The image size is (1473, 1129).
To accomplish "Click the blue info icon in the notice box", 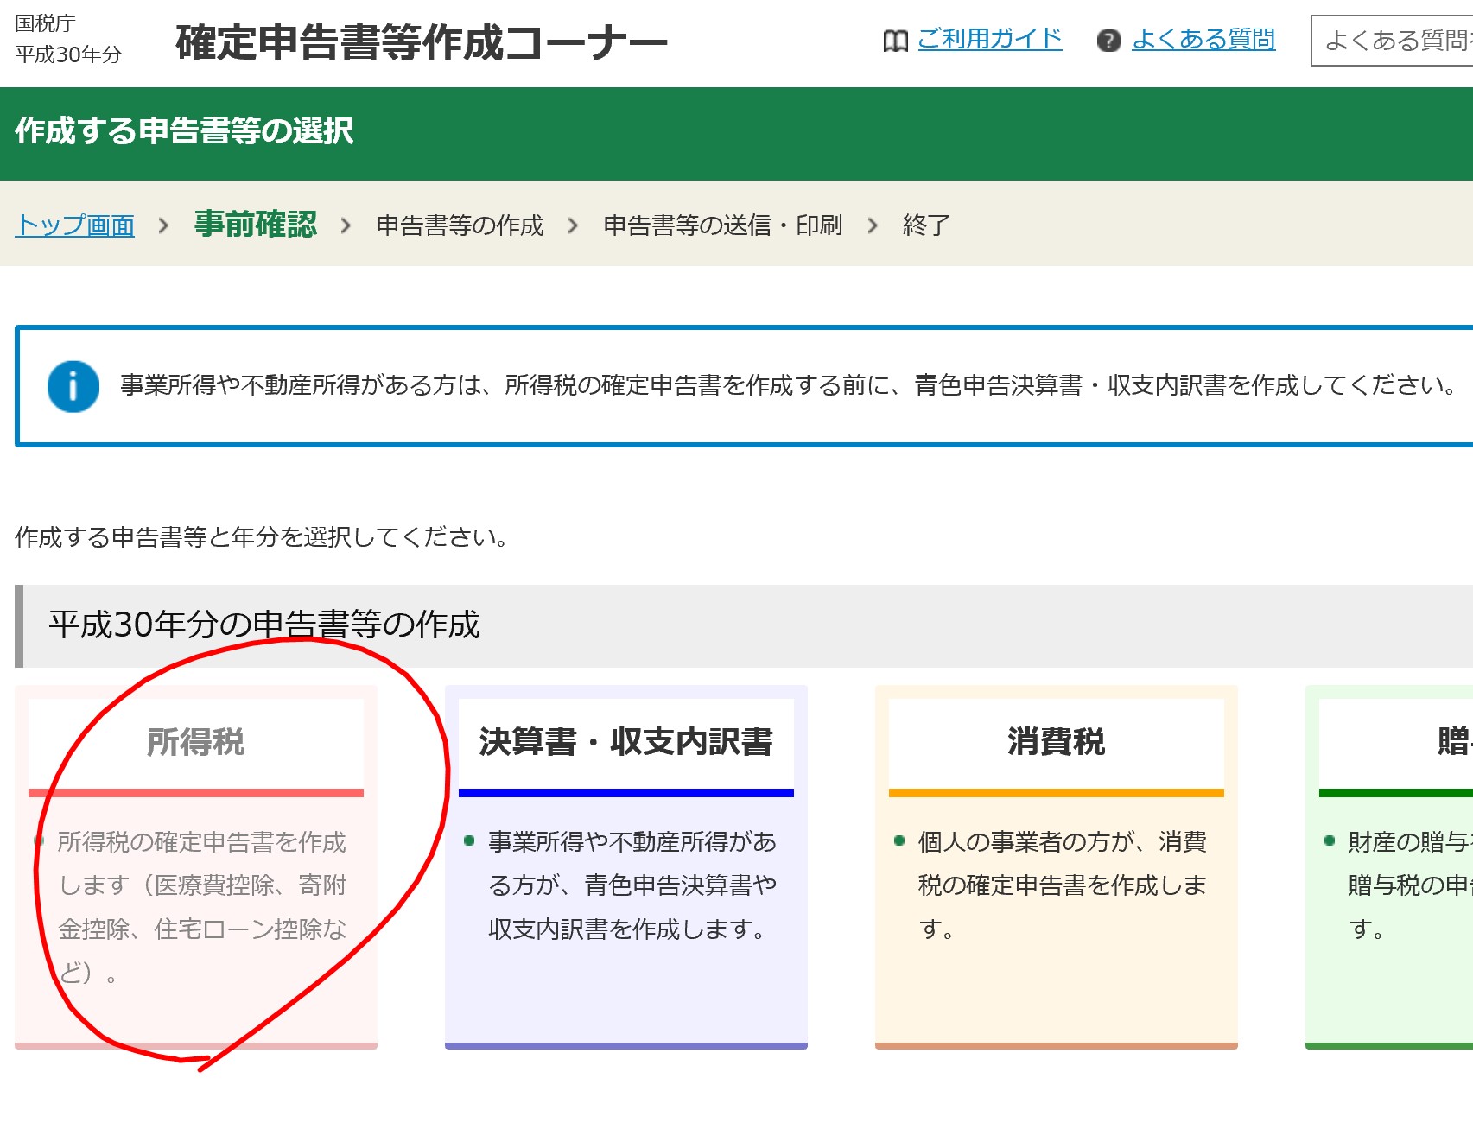I will tap(73, 386).
